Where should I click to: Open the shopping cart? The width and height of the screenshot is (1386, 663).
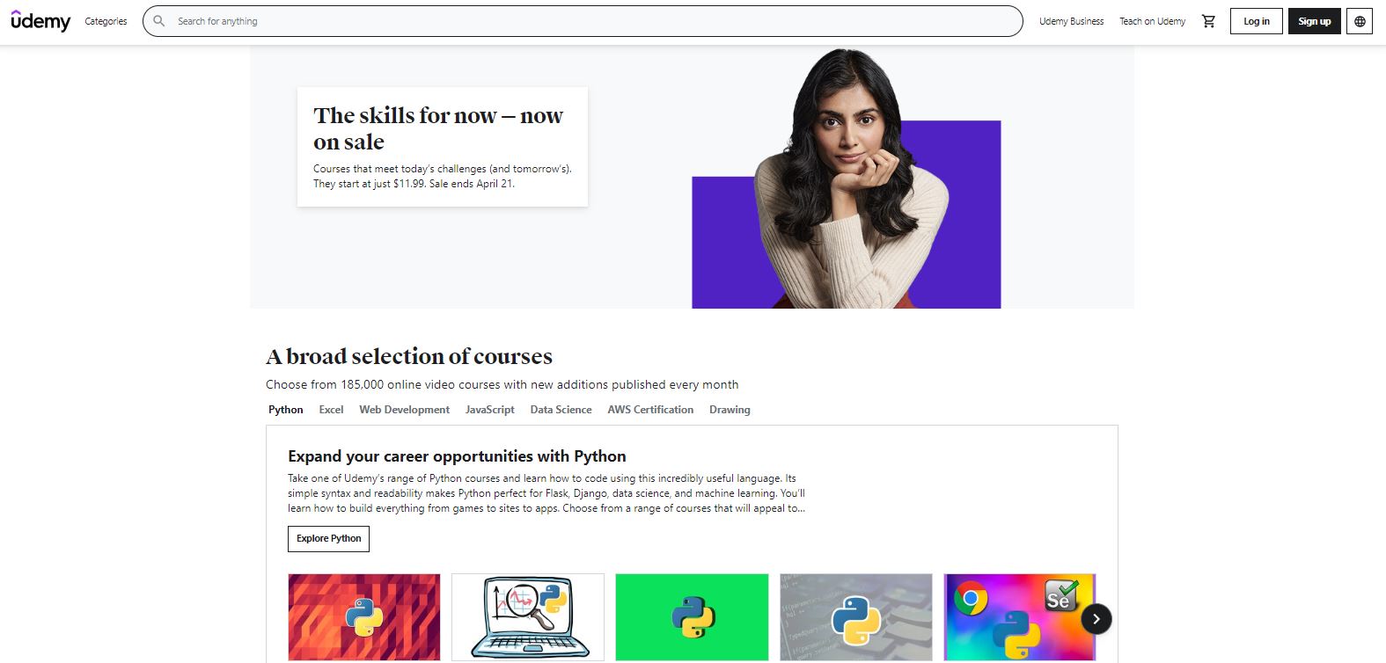(1208, 21)
